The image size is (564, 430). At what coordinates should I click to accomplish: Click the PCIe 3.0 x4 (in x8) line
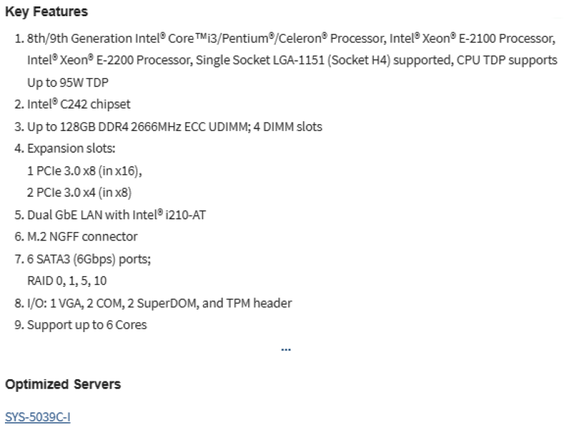[80, 192]
